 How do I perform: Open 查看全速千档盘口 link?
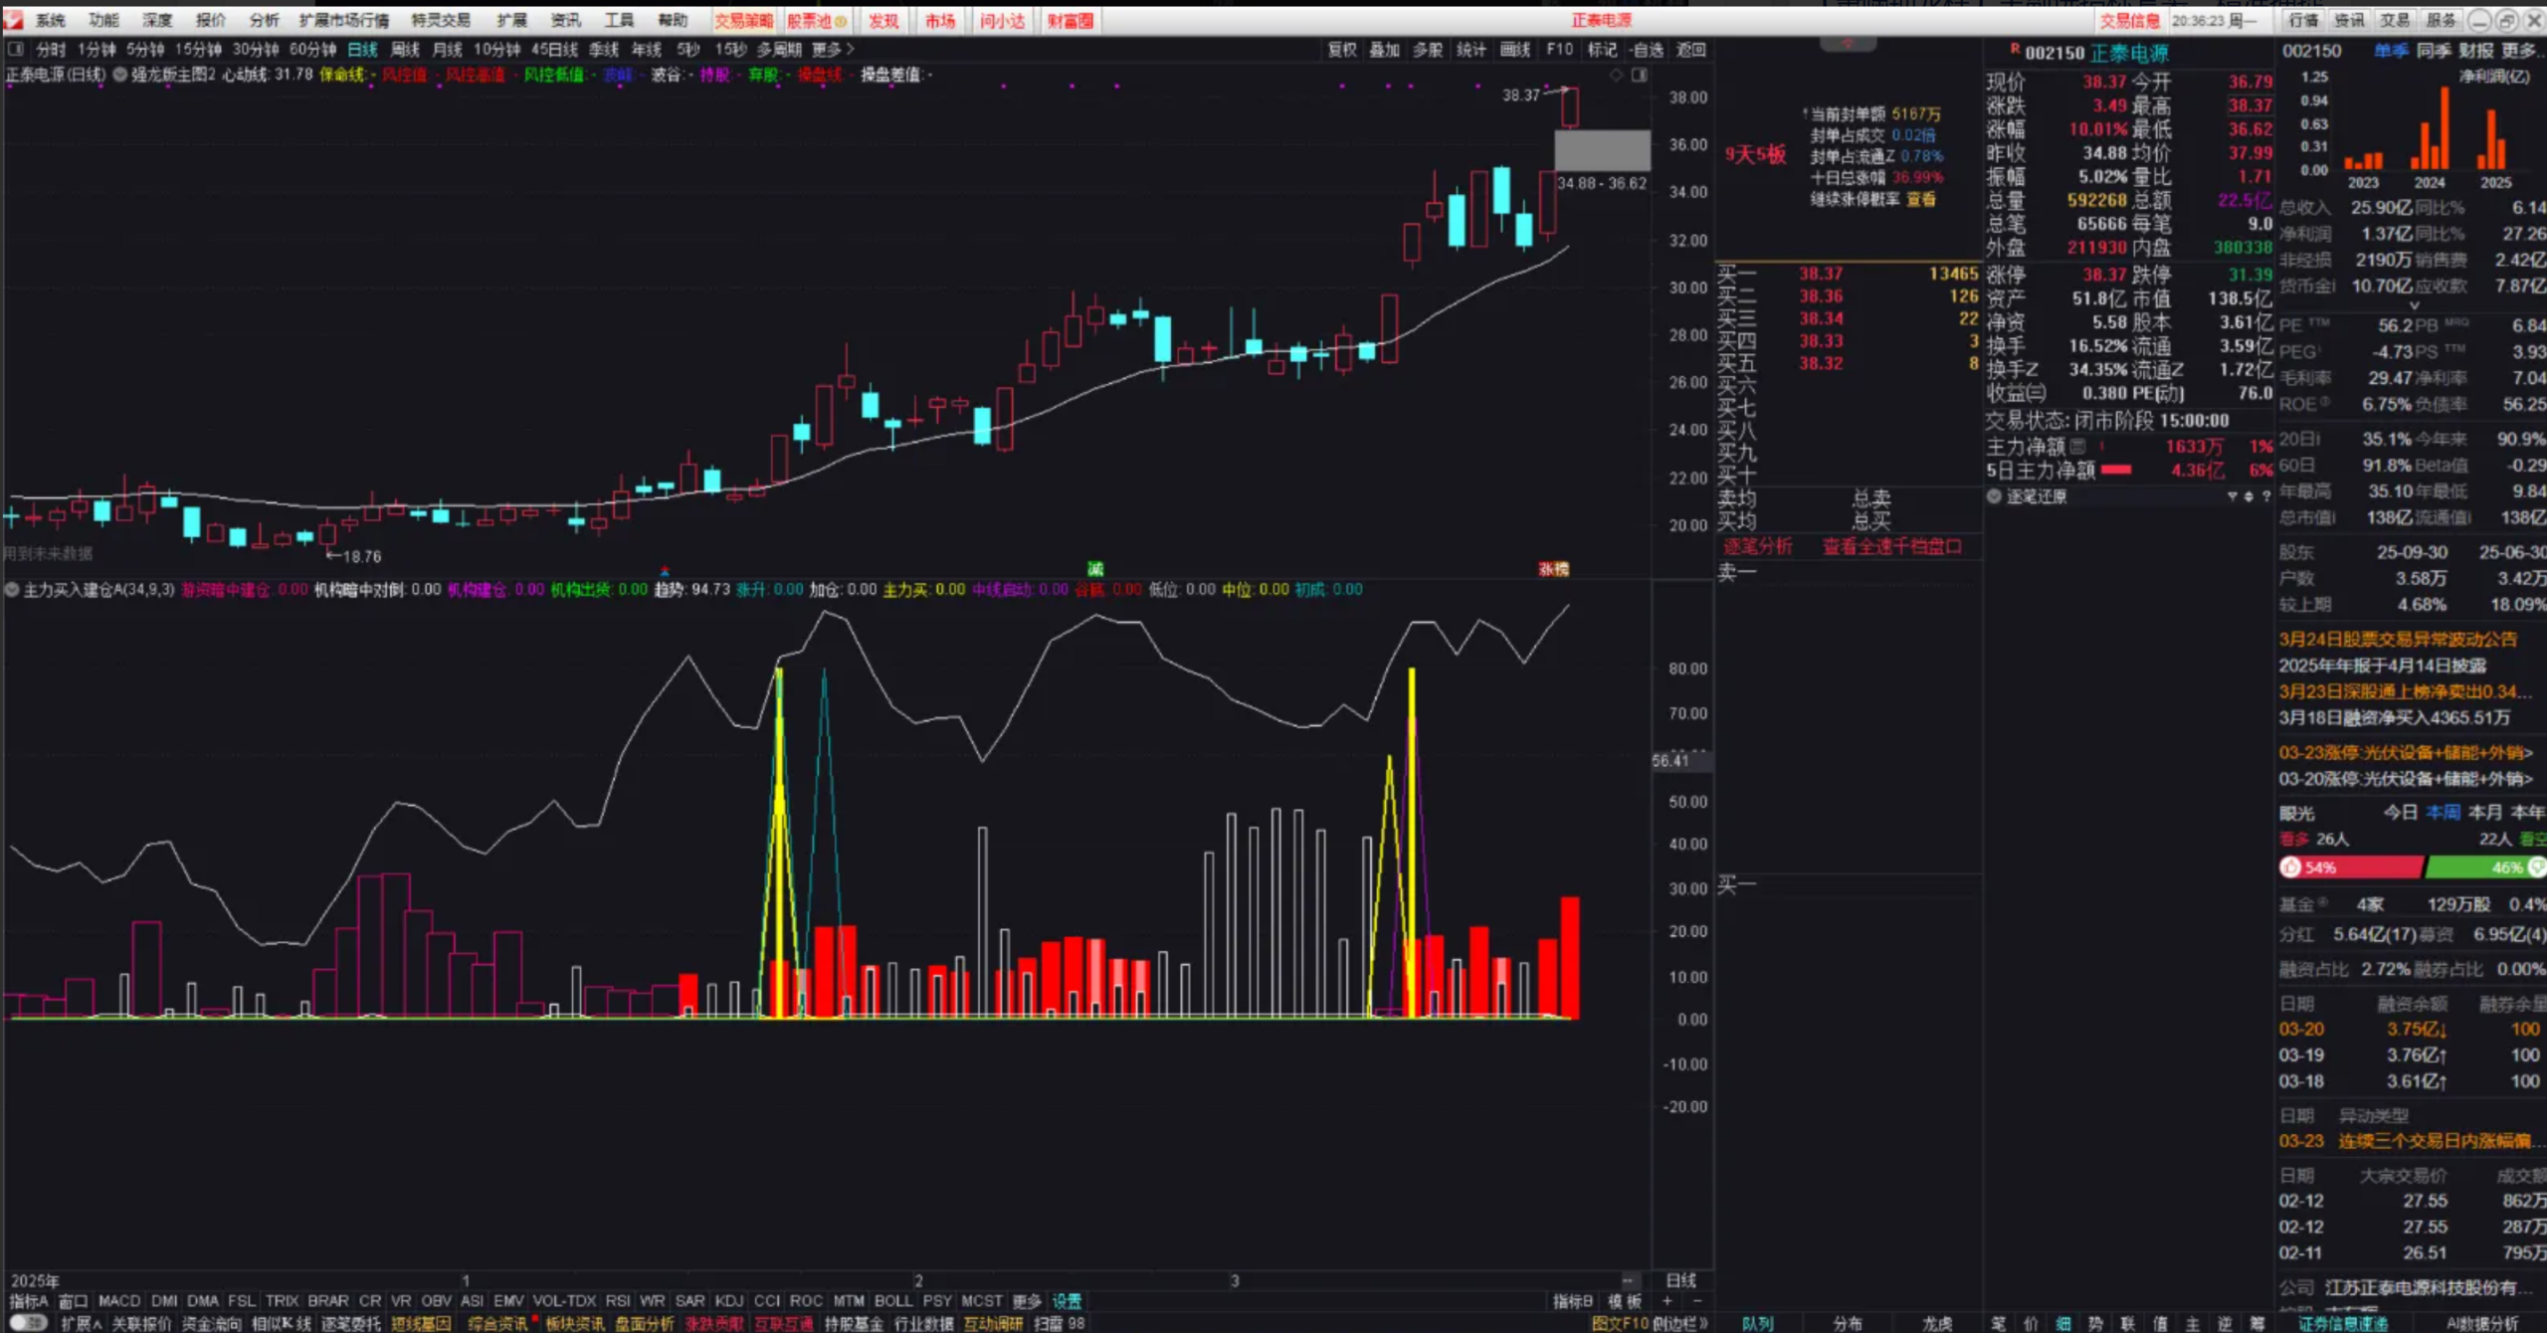coord(1891,546)
